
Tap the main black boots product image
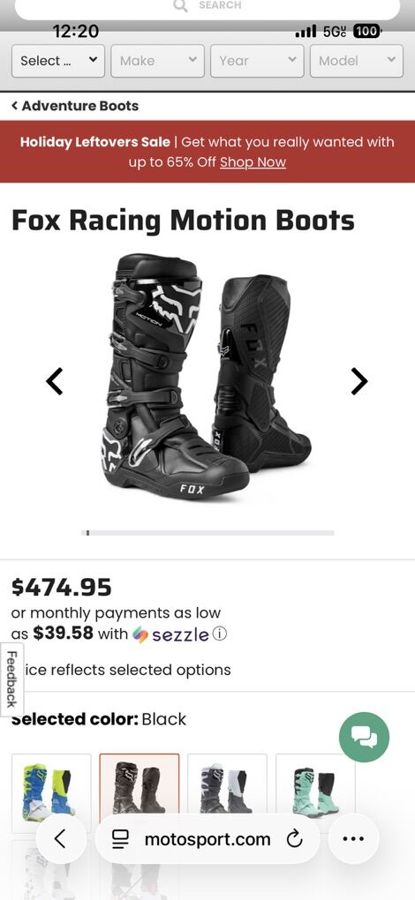(x=207, y=378)
